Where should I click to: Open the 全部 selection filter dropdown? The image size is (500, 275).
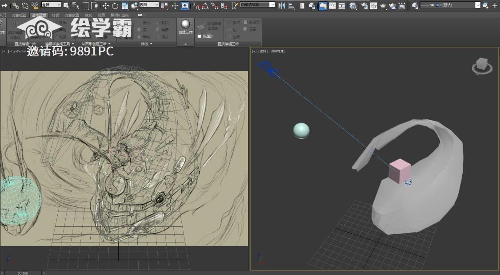point(51,5)
